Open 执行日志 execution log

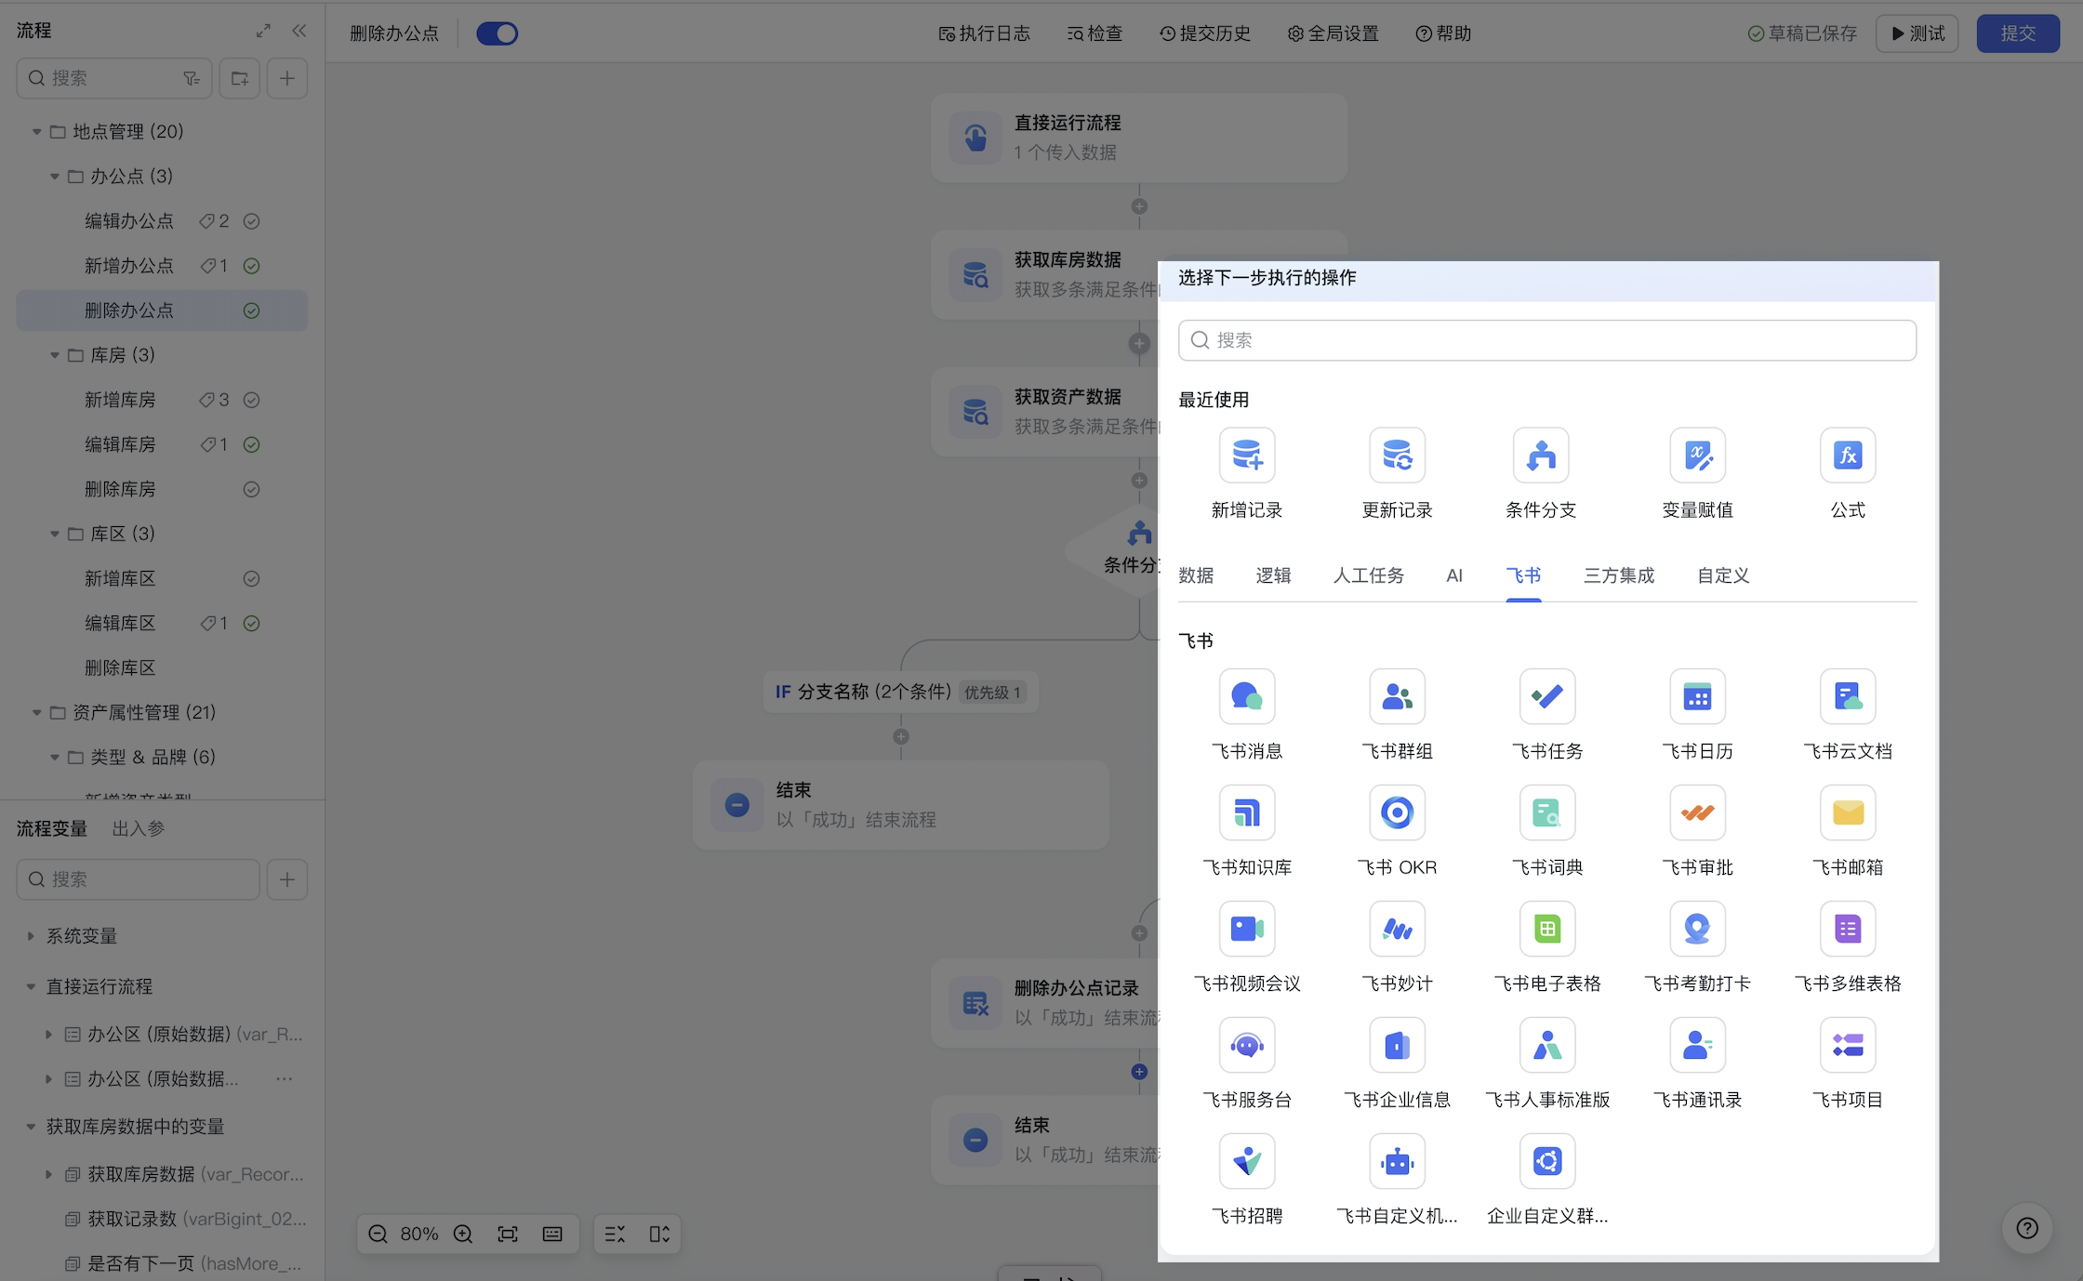pos(984,33)
